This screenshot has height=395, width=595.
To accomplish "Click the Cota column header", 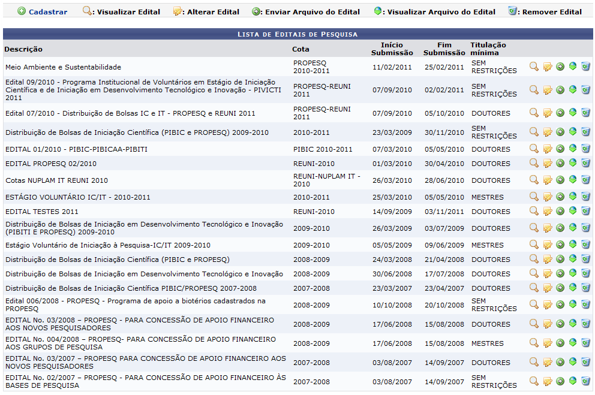I will pos(300,49).
